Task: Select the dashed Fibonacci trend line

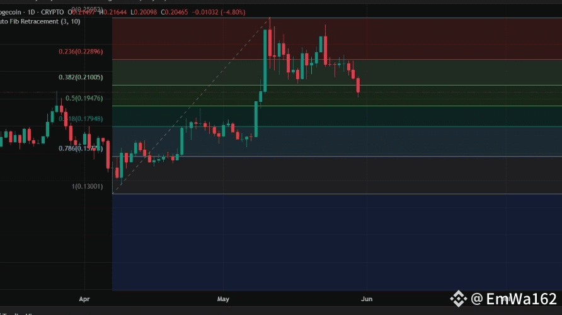Action: 191,106
